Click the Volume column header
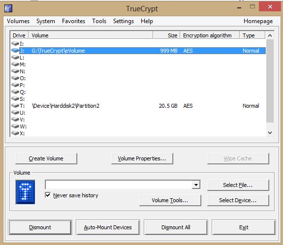This screenshot has width=283, height=245. (x=91, y=35)
